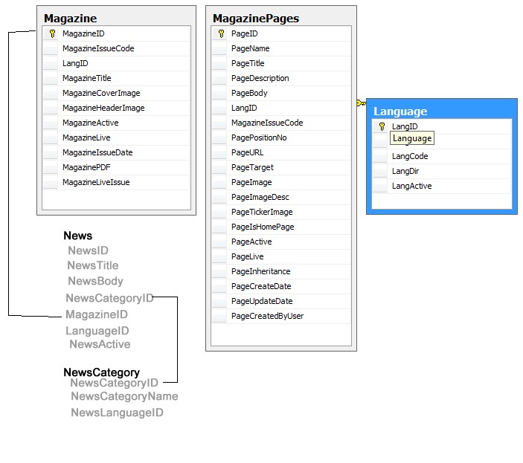
Task: Click the NewsCategory table heading
Action: click(101, 372)
